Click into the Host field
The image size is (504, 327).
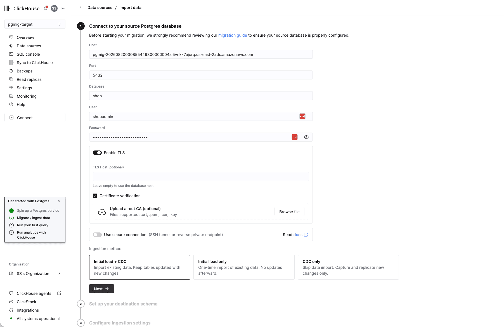pos(201,54)
